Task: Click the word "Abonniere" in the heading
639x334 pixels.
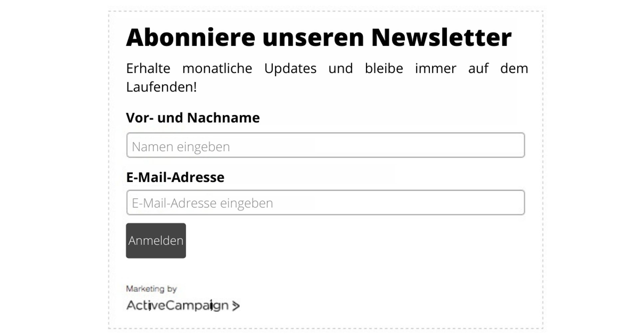Action: coord(191,37)
